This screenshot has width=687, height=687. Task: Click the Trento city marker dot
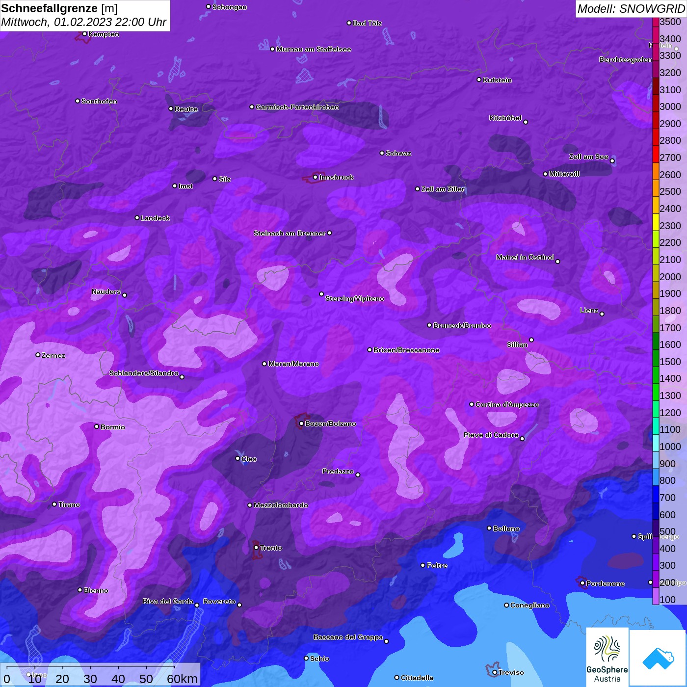point(256,548)
